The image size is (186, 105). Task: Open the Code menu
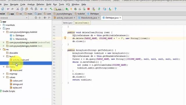tap(23, 4)
